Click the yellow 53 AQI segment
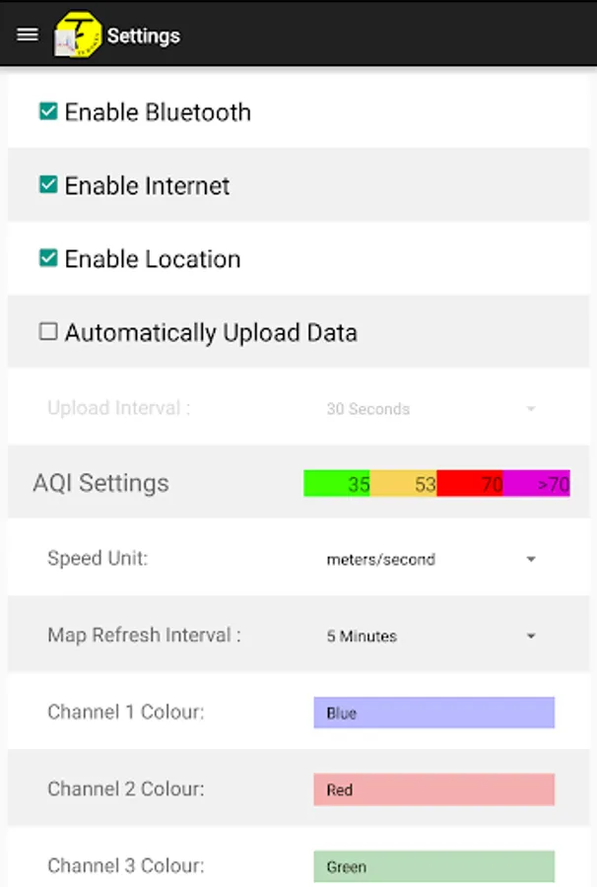 point(404,484)
